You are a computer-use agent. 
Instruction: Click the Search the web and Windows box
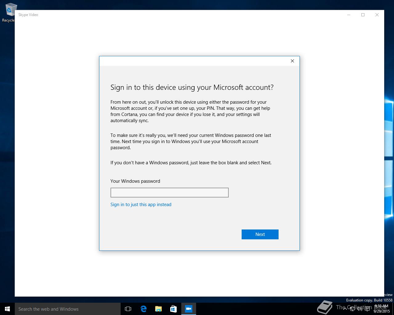click(68, 309)
